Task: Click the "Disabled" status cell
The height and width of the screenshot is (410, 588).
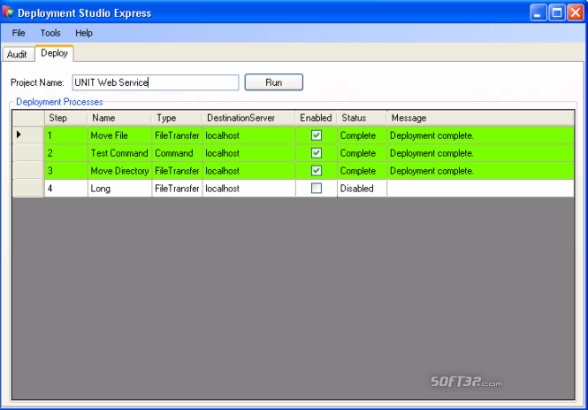Action: point(362,188)
